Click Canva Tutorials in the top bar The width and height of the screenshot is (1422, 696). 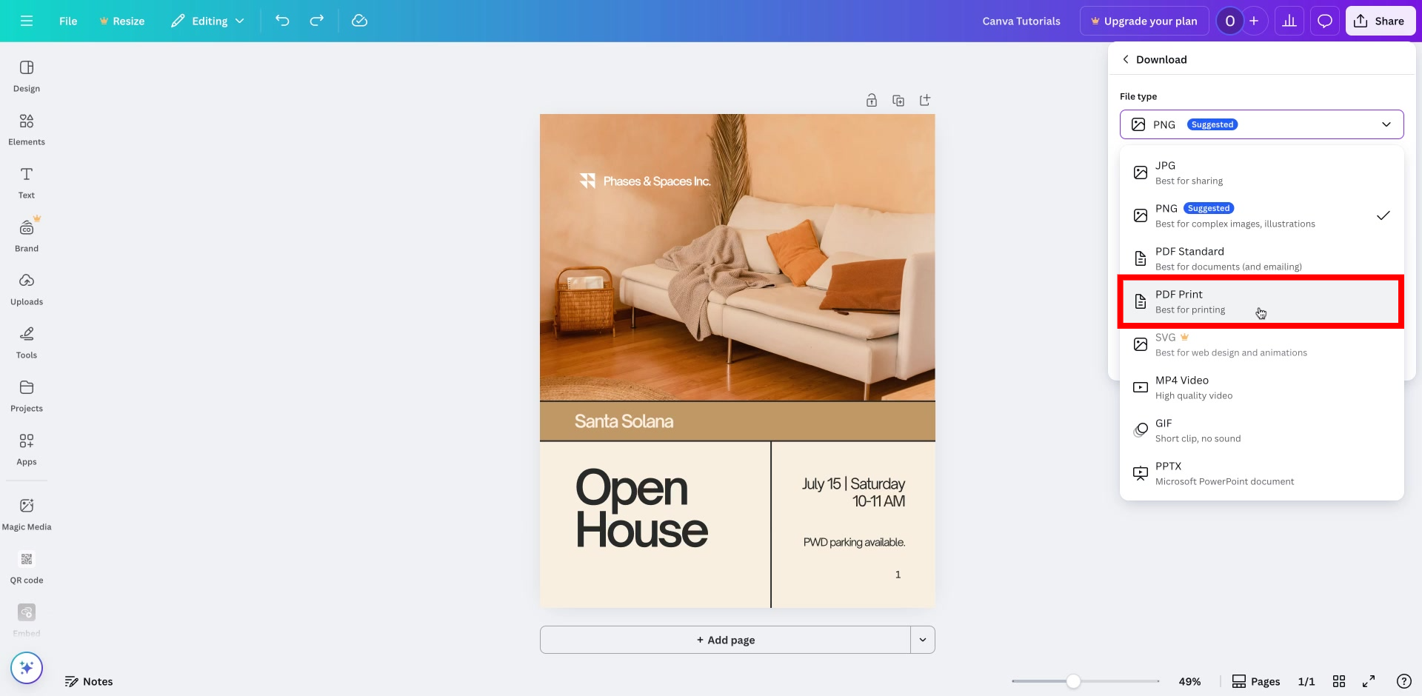coord(1022,21)
